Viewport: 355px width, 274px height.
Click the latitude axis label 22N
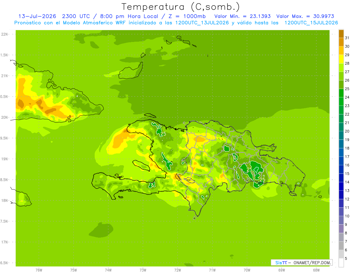coord(5,34)
